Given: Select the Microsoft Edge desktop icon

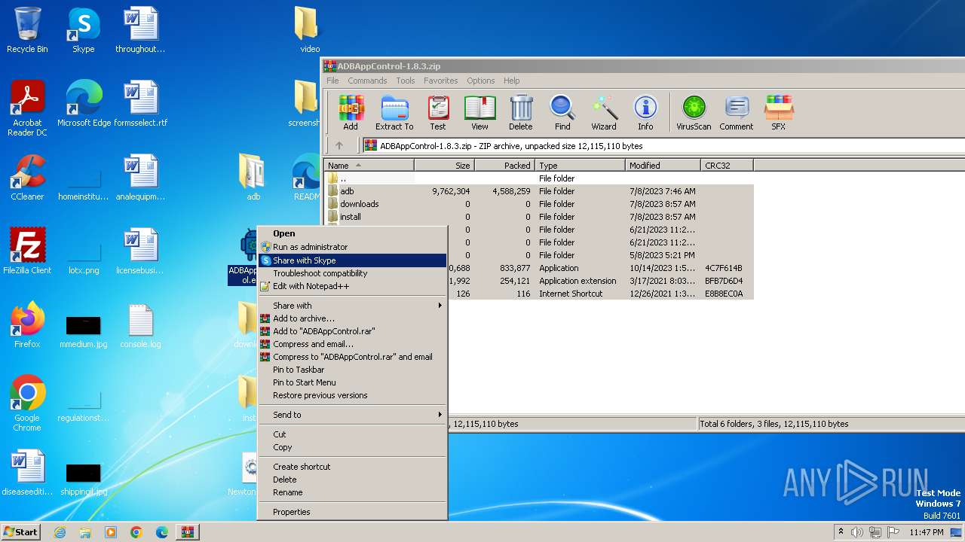Looking at the screenshot, I should click(84, 104).
